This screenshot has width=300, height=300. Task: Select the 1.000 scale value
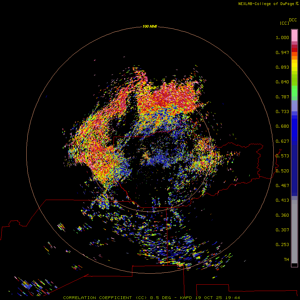pos(282,37)
